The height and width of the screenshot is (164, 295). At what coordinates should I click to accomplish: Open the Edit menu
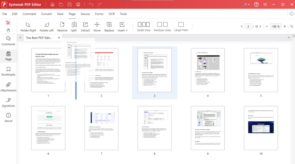[15, 14]
